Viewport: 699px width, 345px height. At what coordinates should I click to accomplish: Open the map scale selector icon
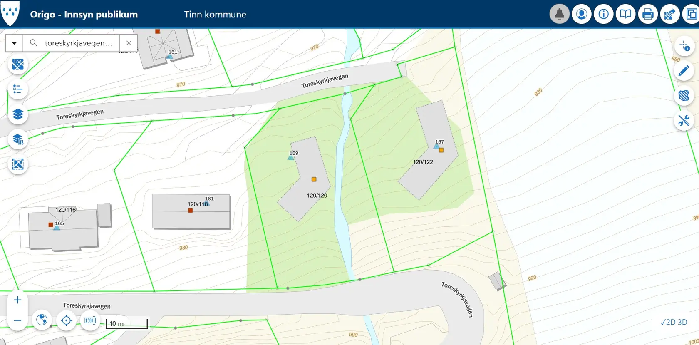(90, 320)
